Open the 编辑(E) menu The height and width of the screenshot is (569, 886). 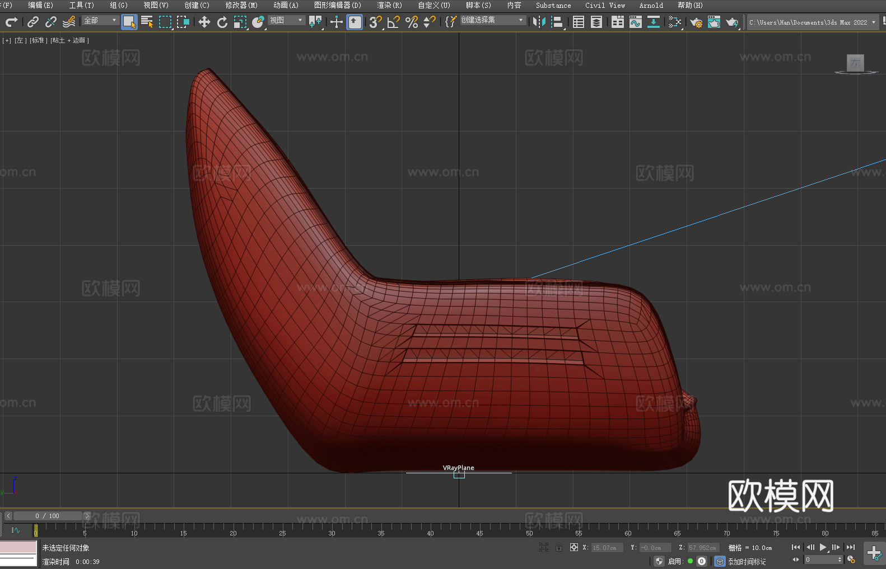click(40, 5)
